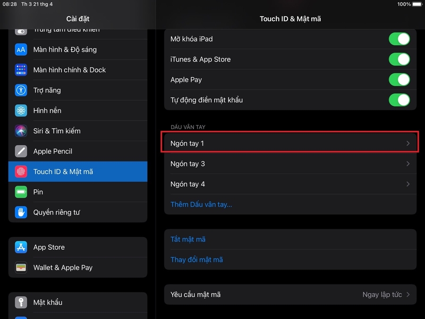Open Yêu cầu mật mã chevron

(x=408, y=295)
